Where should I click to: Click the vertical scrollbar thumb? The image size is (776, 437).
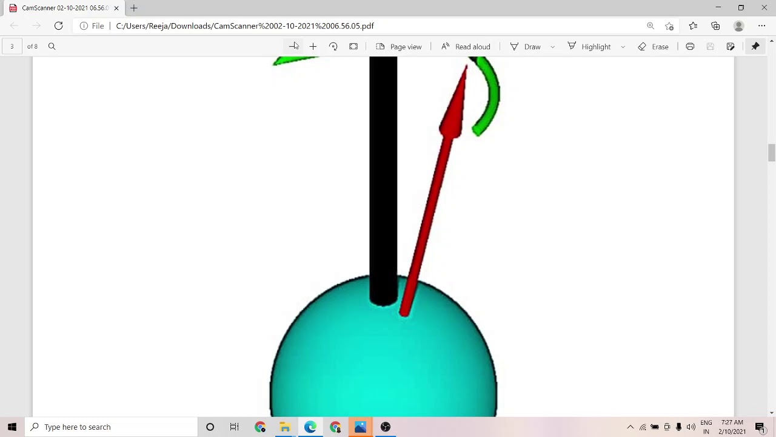771,152
